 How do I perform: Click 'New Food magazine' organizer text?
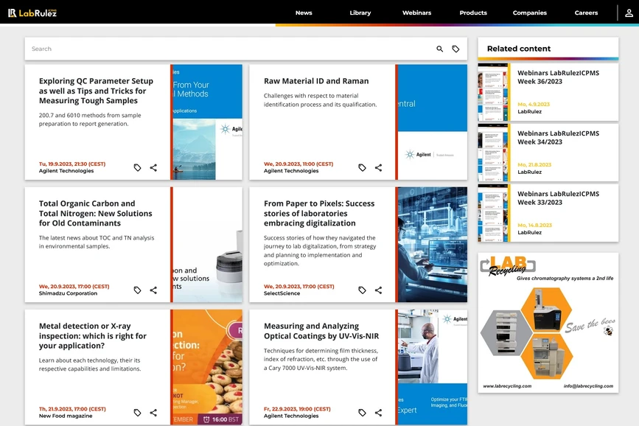coord(66,416)
